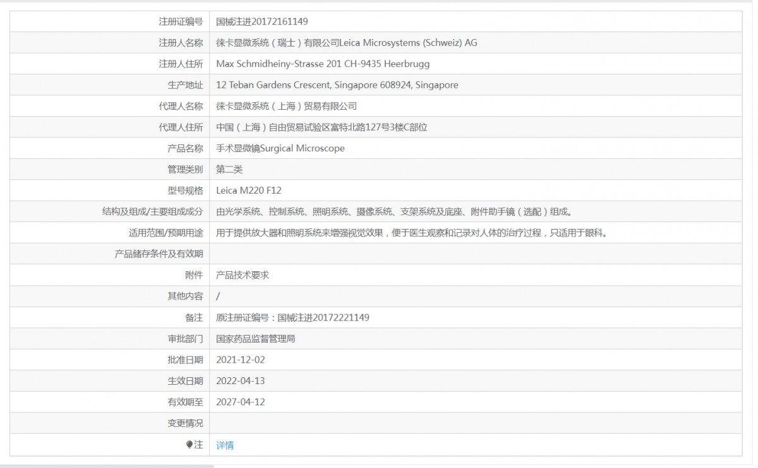758x468 pixels.
Task: Select effective date 2022-04-13
Action: pos(240,381)
